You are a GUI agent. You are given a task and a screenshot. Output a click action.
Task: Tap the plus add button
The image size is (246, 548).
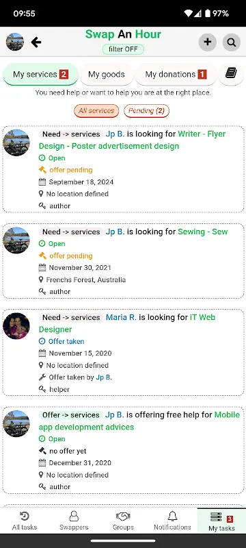click(x=208, y=42)
